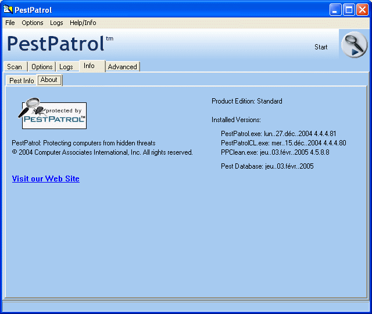This screenshot has height=314, width=372.
Task: Click the 'Product Edition: Standard' text
Action: click(x=246, y=101)
